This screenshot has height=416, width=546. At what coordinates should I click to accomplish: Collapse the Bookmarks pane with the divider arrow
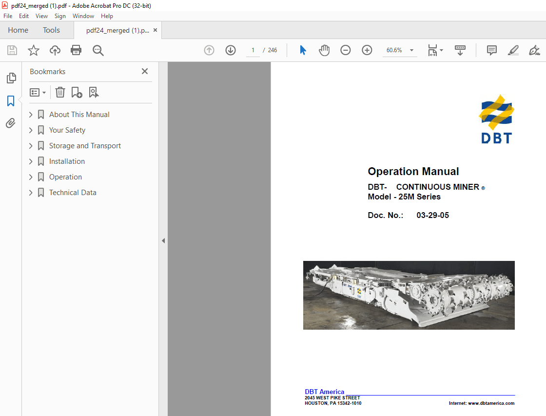163,240
